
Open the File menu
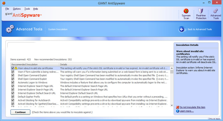7,9
